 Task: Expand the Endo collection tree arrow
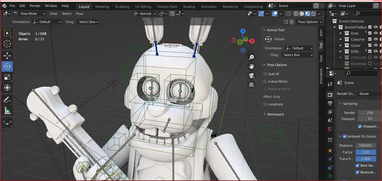(x=340, y=33)
